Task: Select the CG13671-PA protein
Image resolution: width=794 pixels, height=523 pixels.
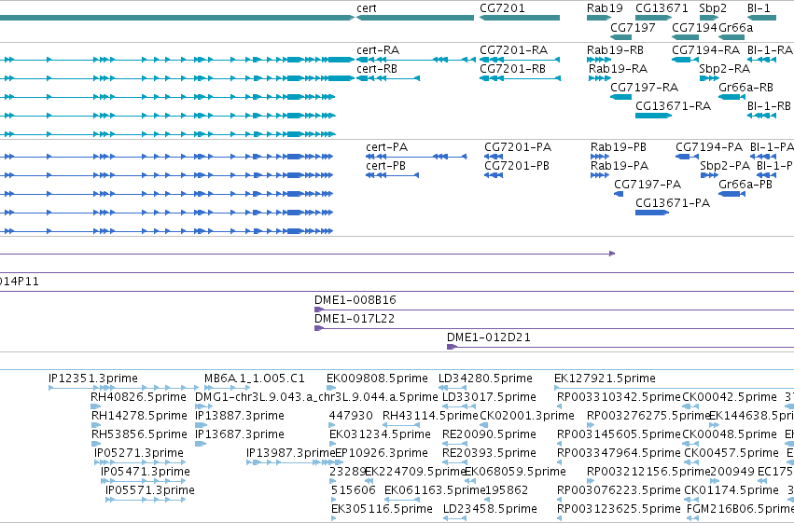Action: 652,213
